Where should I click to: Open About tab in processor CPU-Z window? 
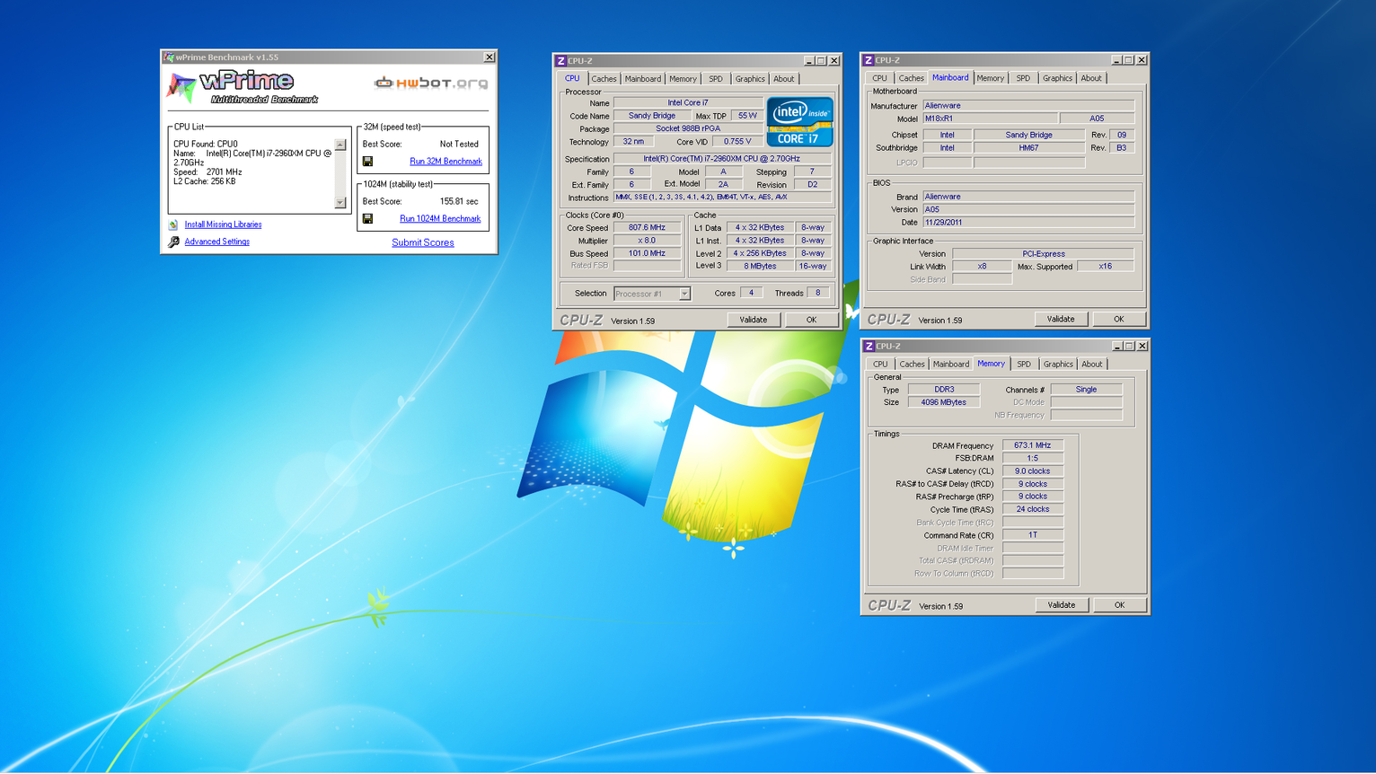click(x=784, y=79)
